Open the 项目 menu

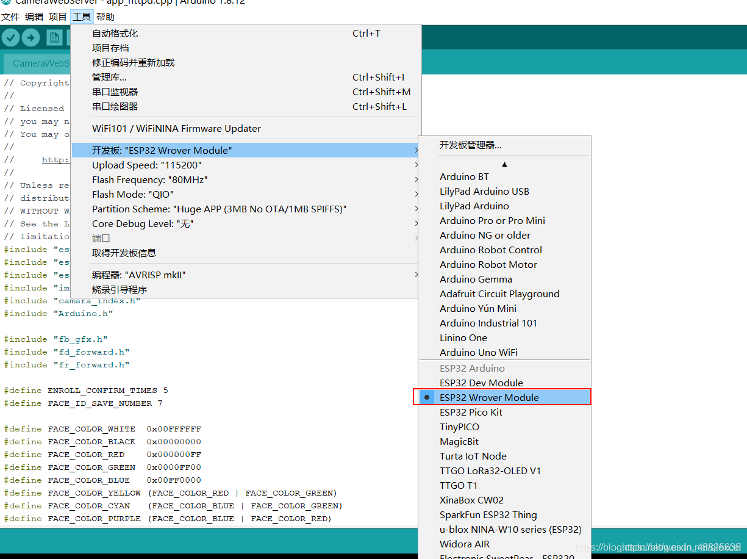tap(58, 17)
